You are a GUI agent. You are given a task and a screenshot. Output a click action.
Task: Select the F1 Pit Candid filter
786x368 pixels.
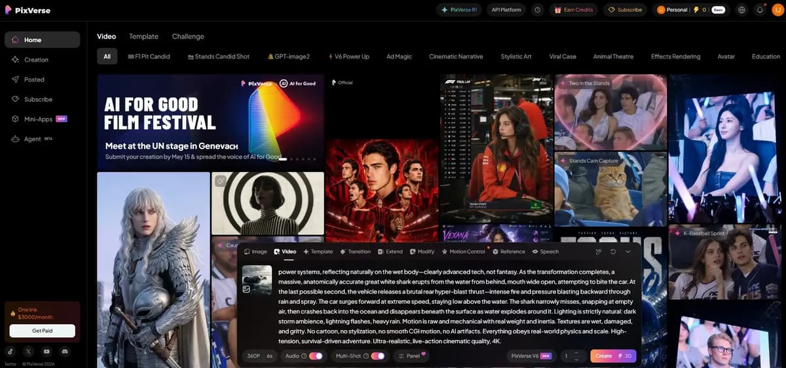point(149,56)
